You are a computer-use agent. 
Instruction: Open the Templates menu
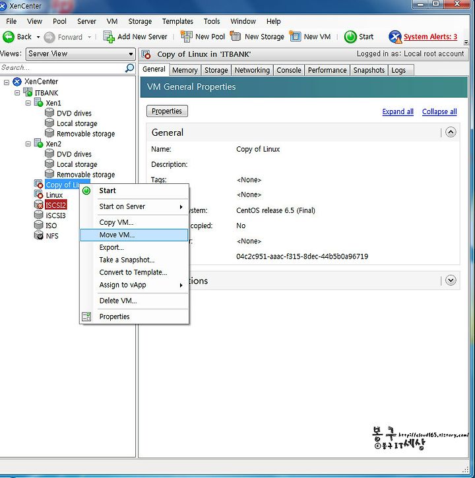177,21
